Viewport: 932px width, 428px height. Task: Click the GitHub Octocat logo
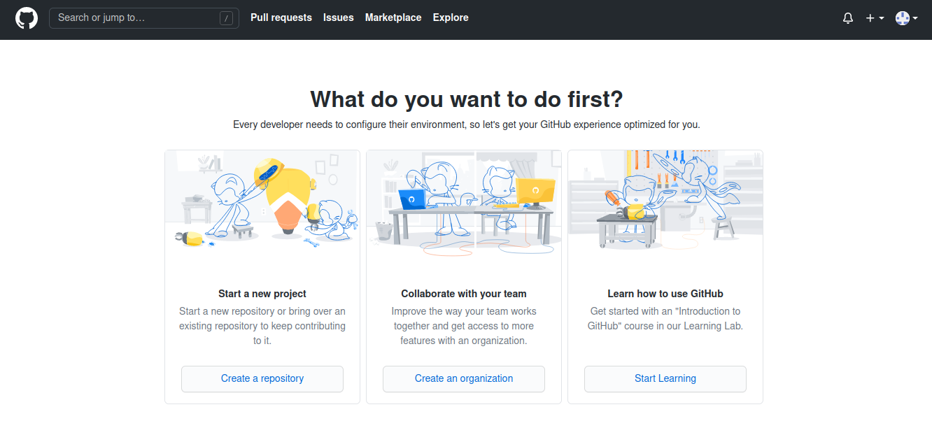point(27,18)
